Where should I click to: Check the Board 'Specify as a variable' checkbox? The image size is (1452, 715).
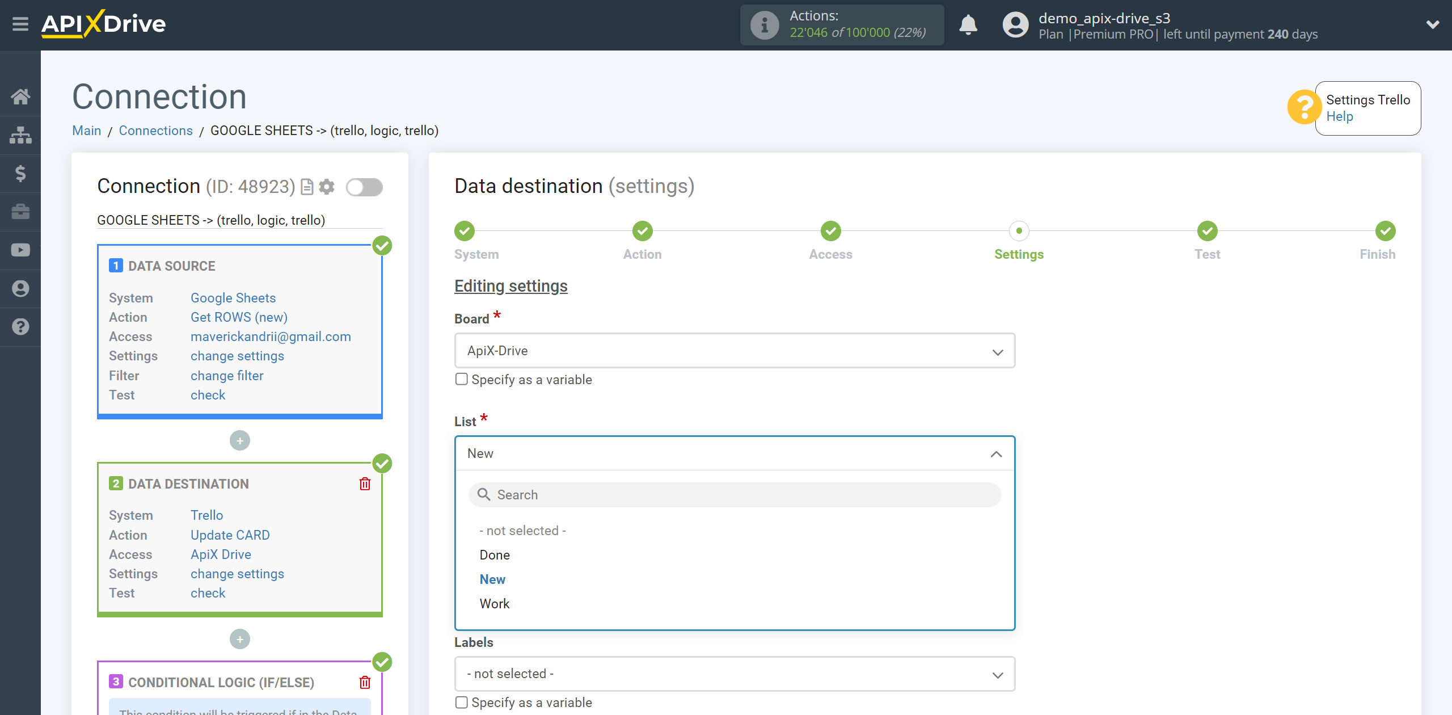click(460, 380)
